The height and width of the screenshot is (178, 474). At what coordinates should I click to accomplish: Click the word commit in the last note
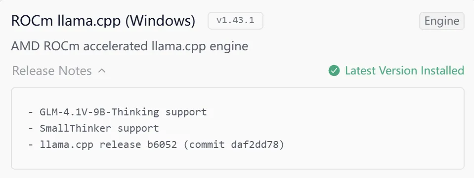click(207, 145)
